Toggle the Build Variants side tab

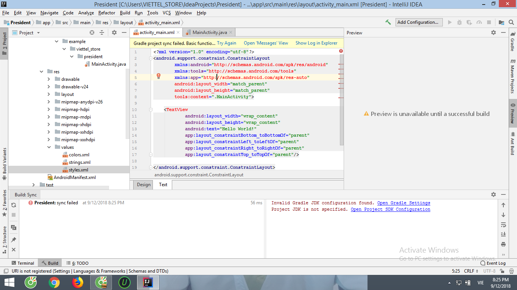[x=4, y=164]
